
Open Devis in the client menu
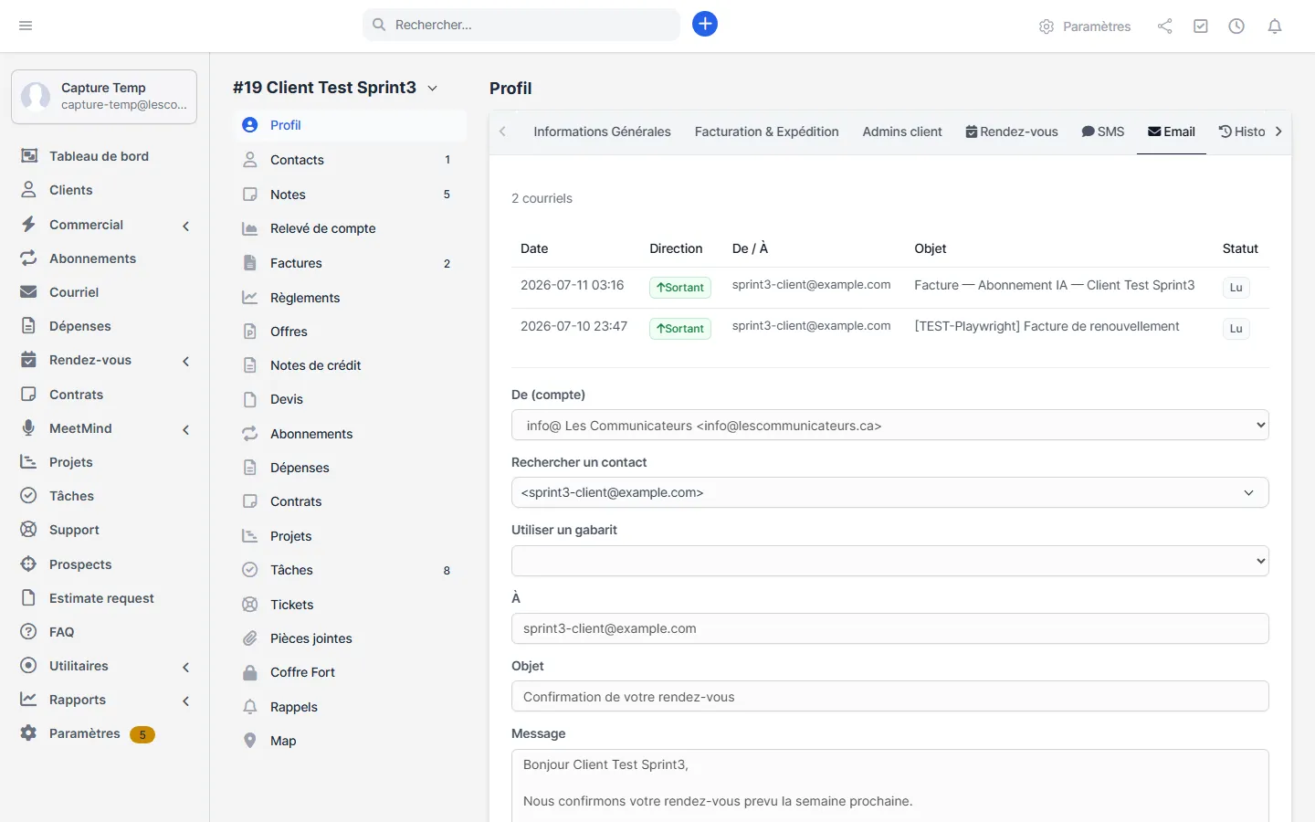pyautogui.click(x=350, y=399)
